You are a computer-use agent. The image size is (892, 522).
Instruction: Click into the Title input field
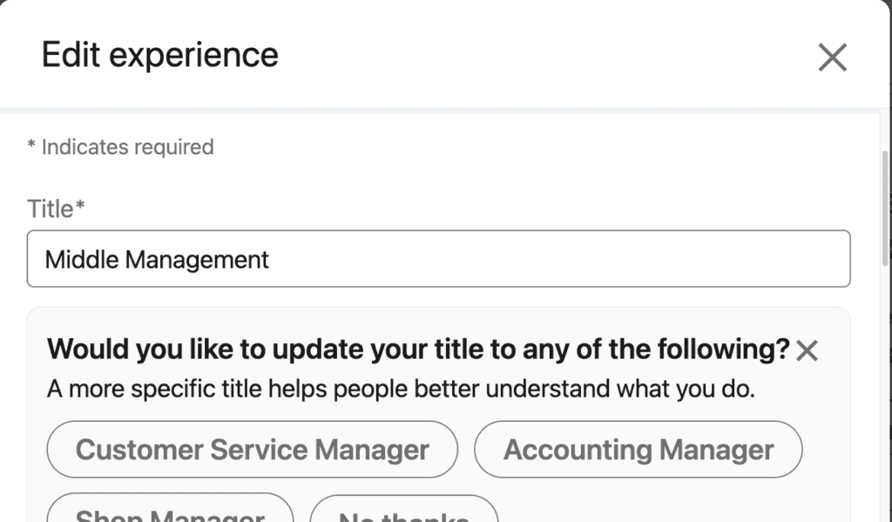pos(439,259)
